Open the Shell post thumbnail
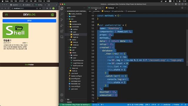The image size is (188, 106). coord(16,31)
